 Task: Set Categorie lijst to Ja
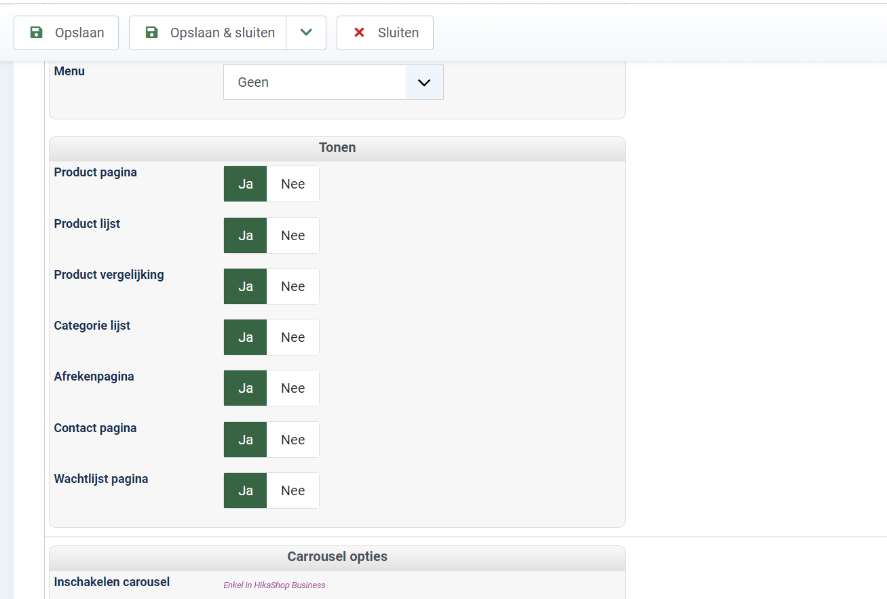(x=246, y=337)
